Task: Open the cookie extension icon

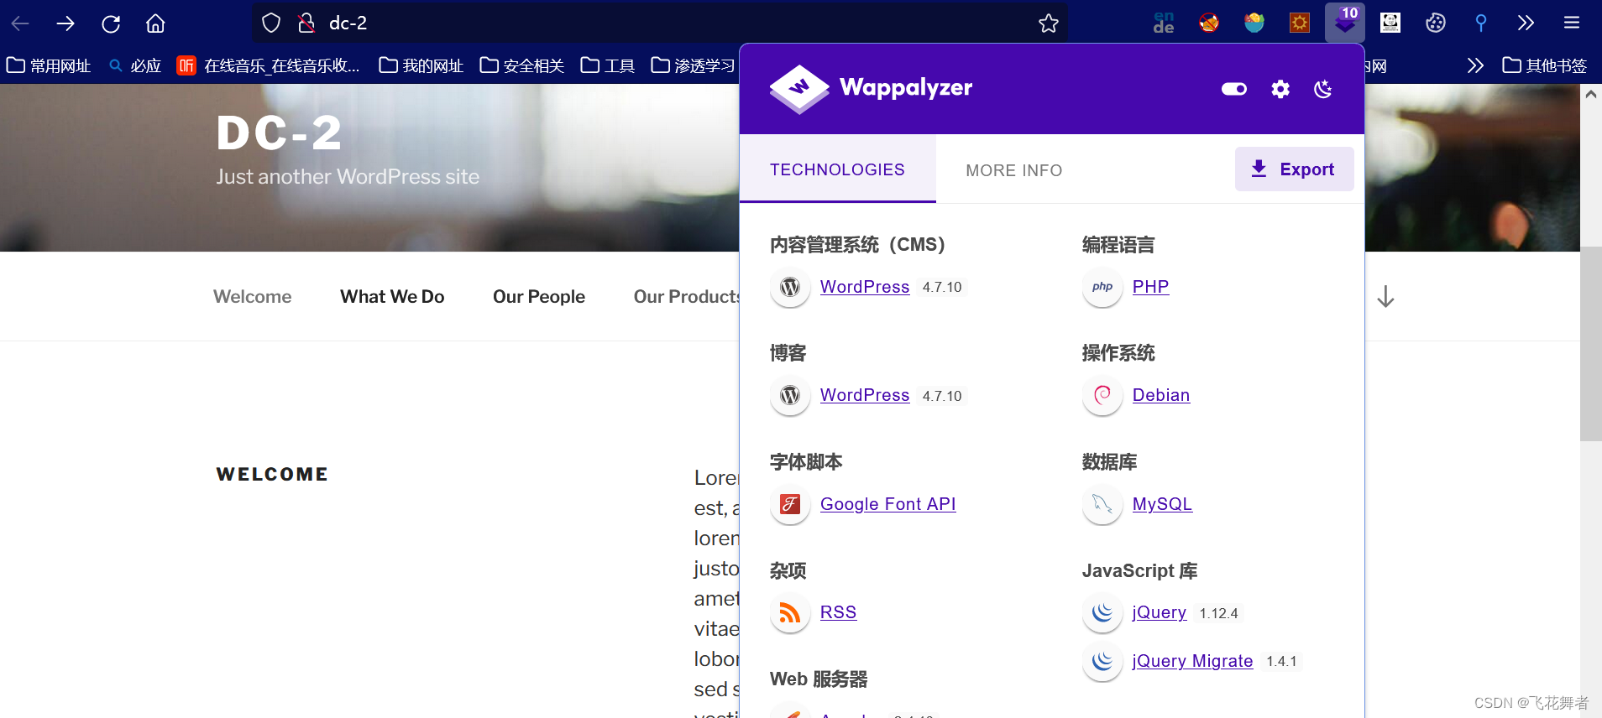Action: (1436, 23)
